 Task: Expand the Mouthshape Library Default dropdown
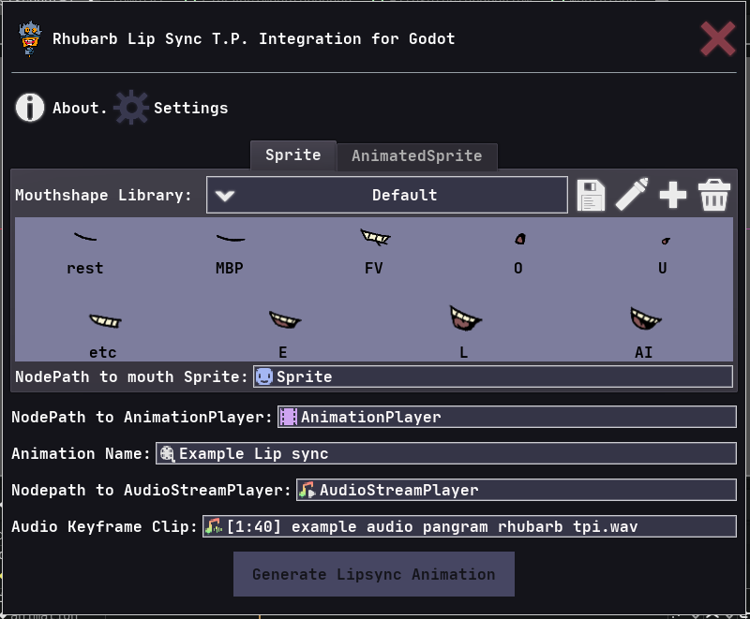[387, 195]
